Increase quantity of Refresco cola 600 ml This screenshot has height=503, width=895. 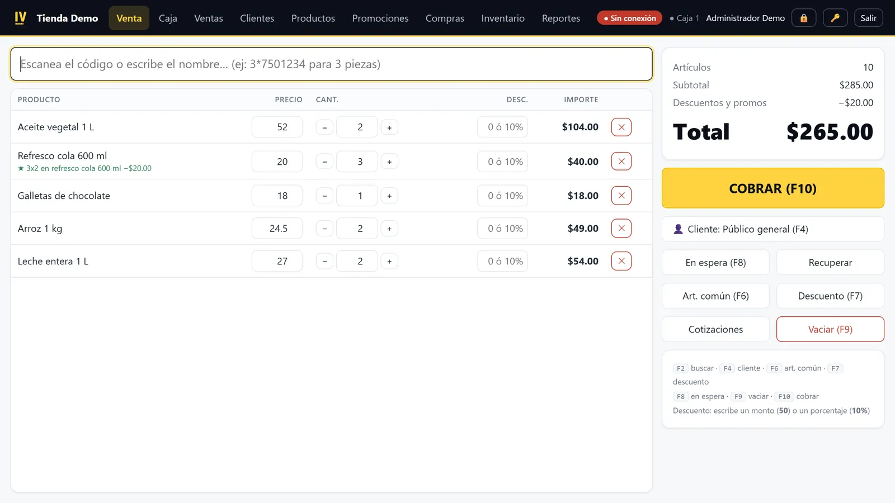[389, 162]
